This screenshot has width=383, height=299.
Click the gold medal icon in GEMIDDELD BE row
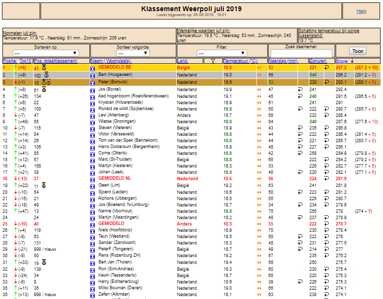pos(44,67)
